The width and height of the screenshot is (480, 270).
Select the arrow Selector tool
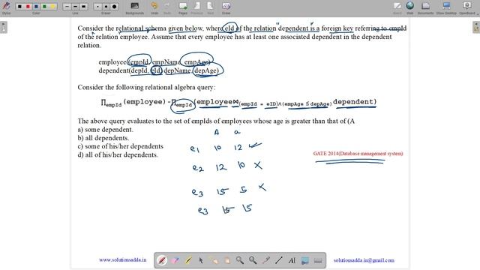pyautogui.click(x=201, y=260)
